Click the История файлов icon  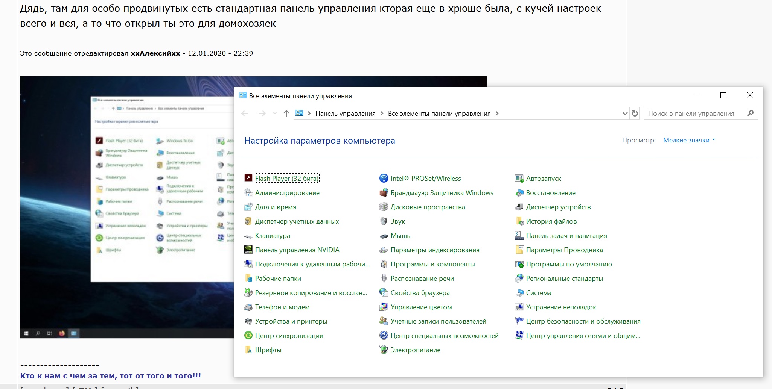[x=519, y=221]
